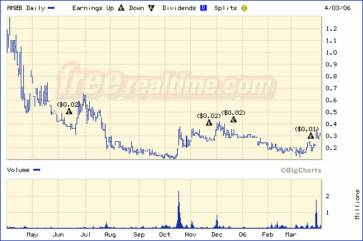This screenshot has height=241, width=363.
Task: Click the 0.2 price axis label
Action: (x=331, y=147)
